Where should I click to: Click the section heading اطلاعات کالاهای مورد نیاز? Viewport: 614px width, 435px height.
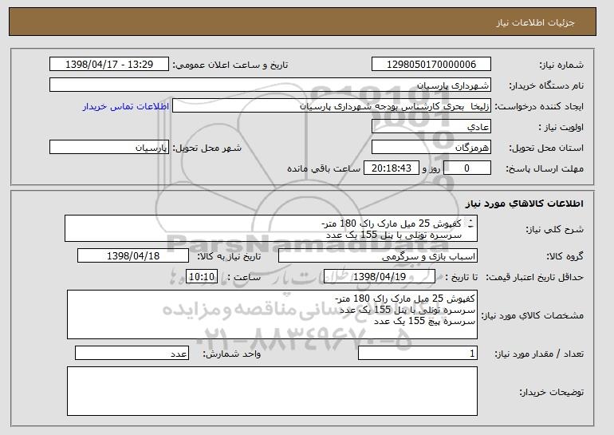[525, 204]
